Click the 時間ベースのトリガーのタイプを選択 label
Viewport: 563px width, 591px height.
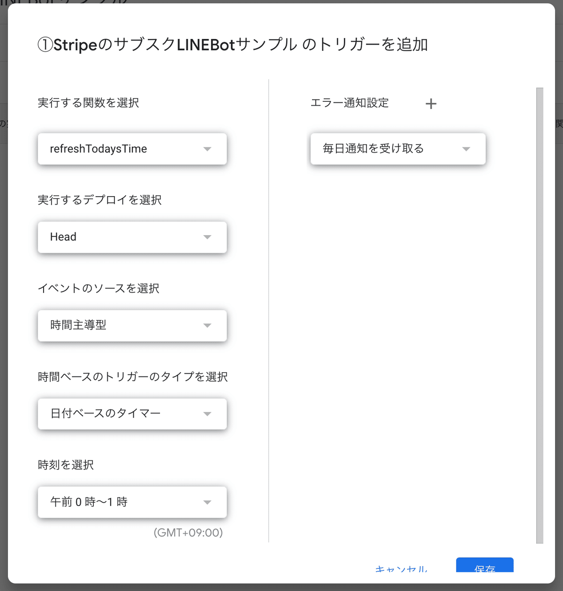[133, 376]
